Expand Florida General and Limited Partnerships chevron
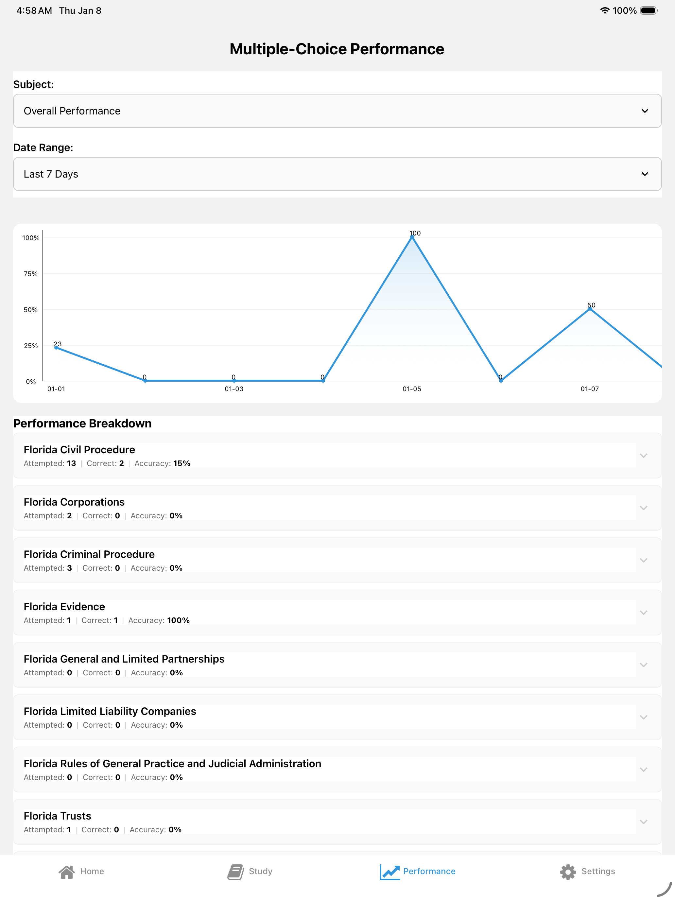Image resolution: width=675 pixels, height=900 pixels. (643, 665)
